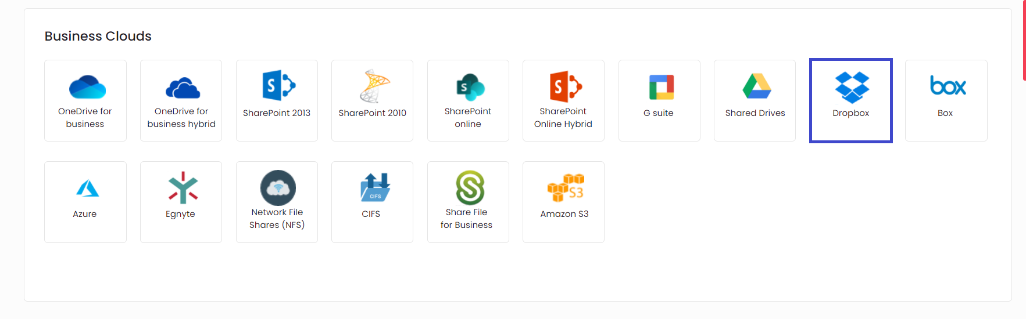Select the SharePoint online icon

click(470, 87)
